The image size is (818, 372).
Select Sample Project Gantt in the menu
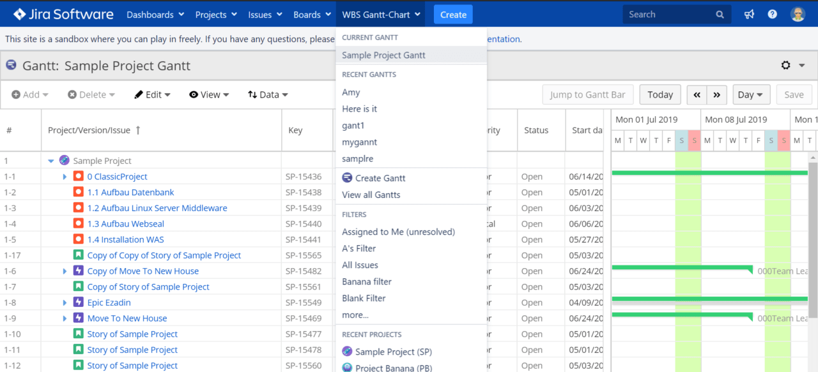411,55
